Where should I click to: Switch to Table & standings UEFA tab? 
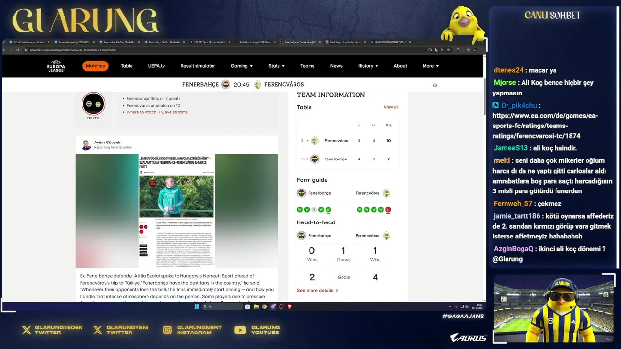[x=254, y=42]
